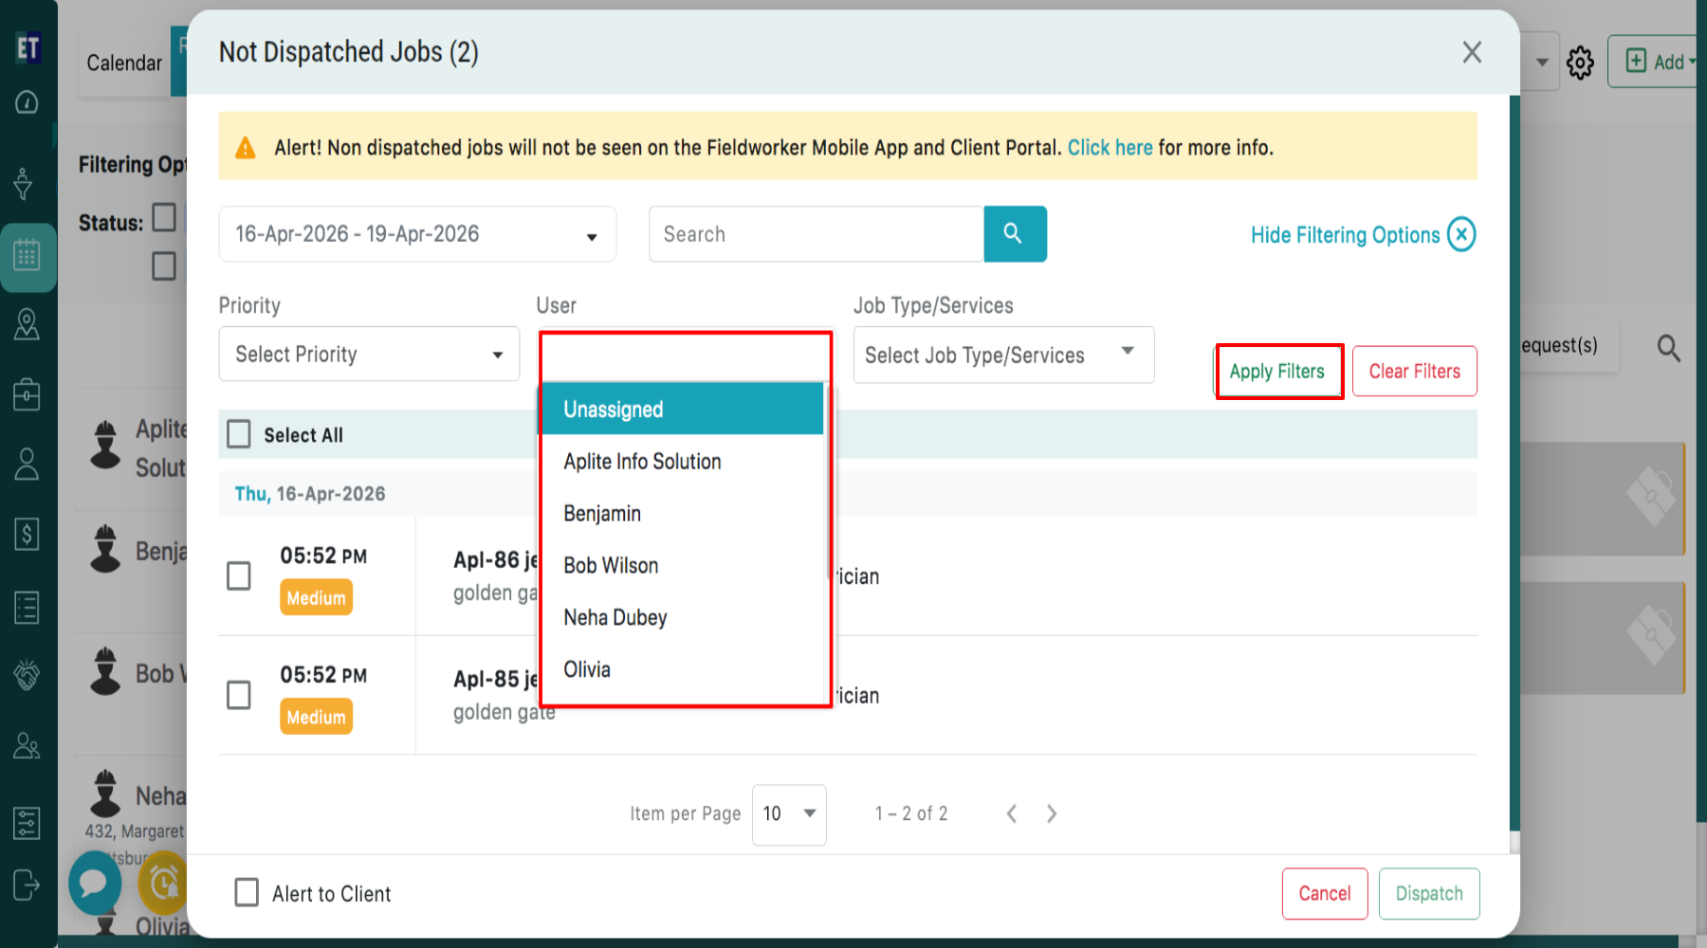
Task: Click the logout icon in sidebar
Action: coord(27,885)
